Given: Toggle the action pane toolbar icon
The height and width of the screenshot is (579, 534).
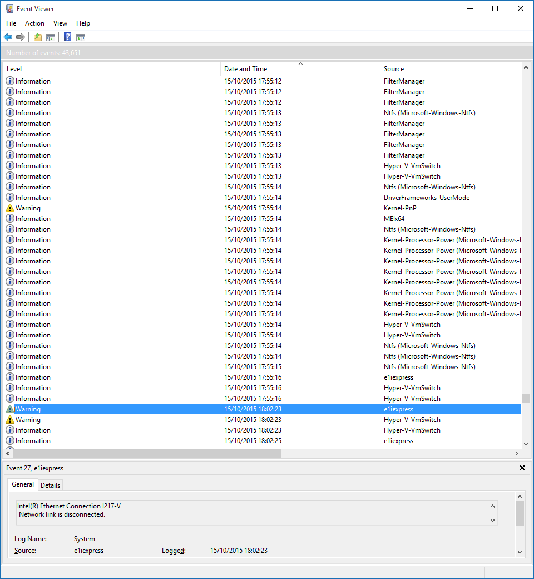Looking at the screenshot, I should [81, 37].
